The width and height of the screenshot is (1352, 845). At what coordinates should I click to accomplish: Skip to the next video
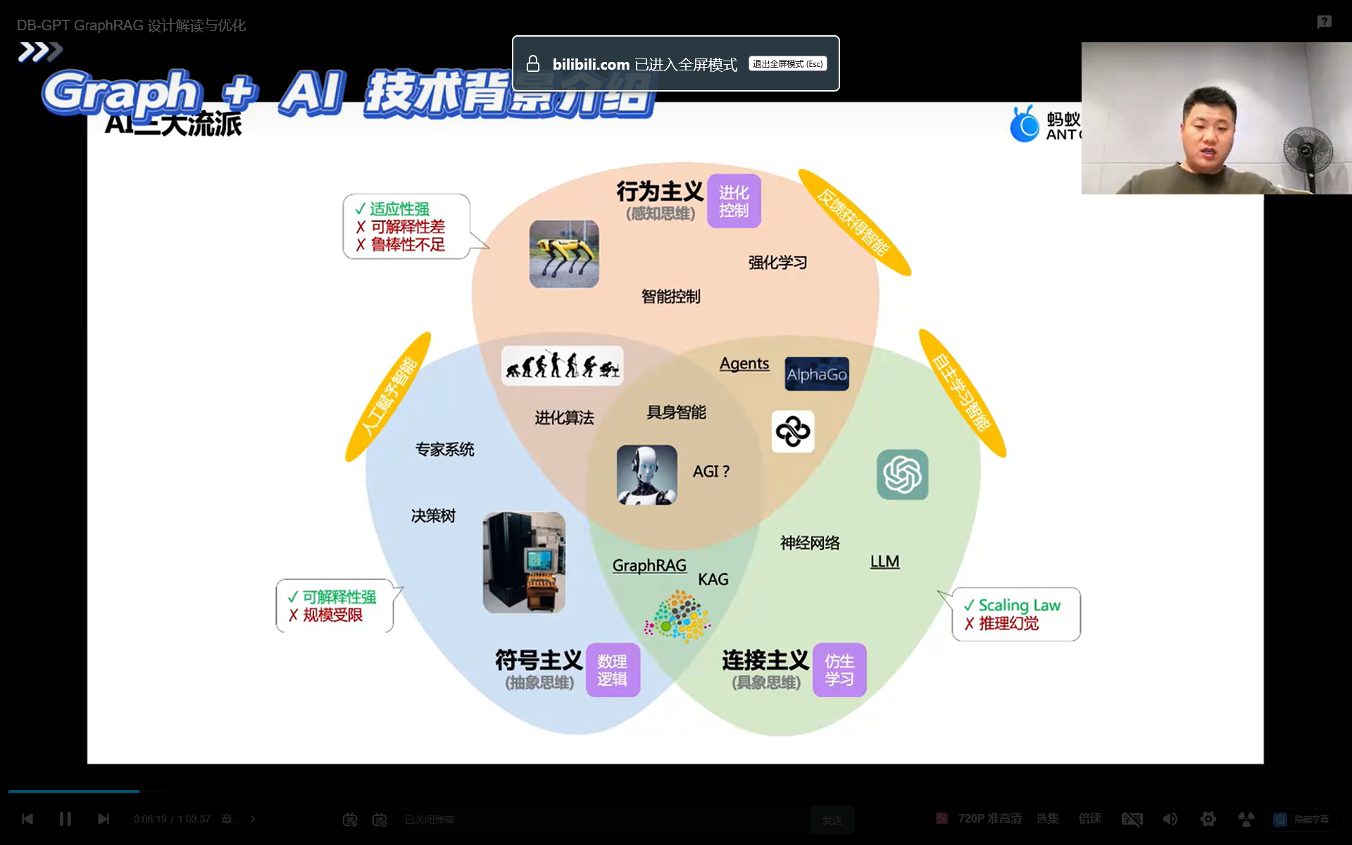pyautogui.click(x=104, y=819)
